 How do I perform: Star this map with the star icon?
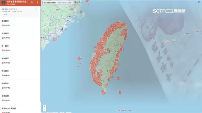36,9
